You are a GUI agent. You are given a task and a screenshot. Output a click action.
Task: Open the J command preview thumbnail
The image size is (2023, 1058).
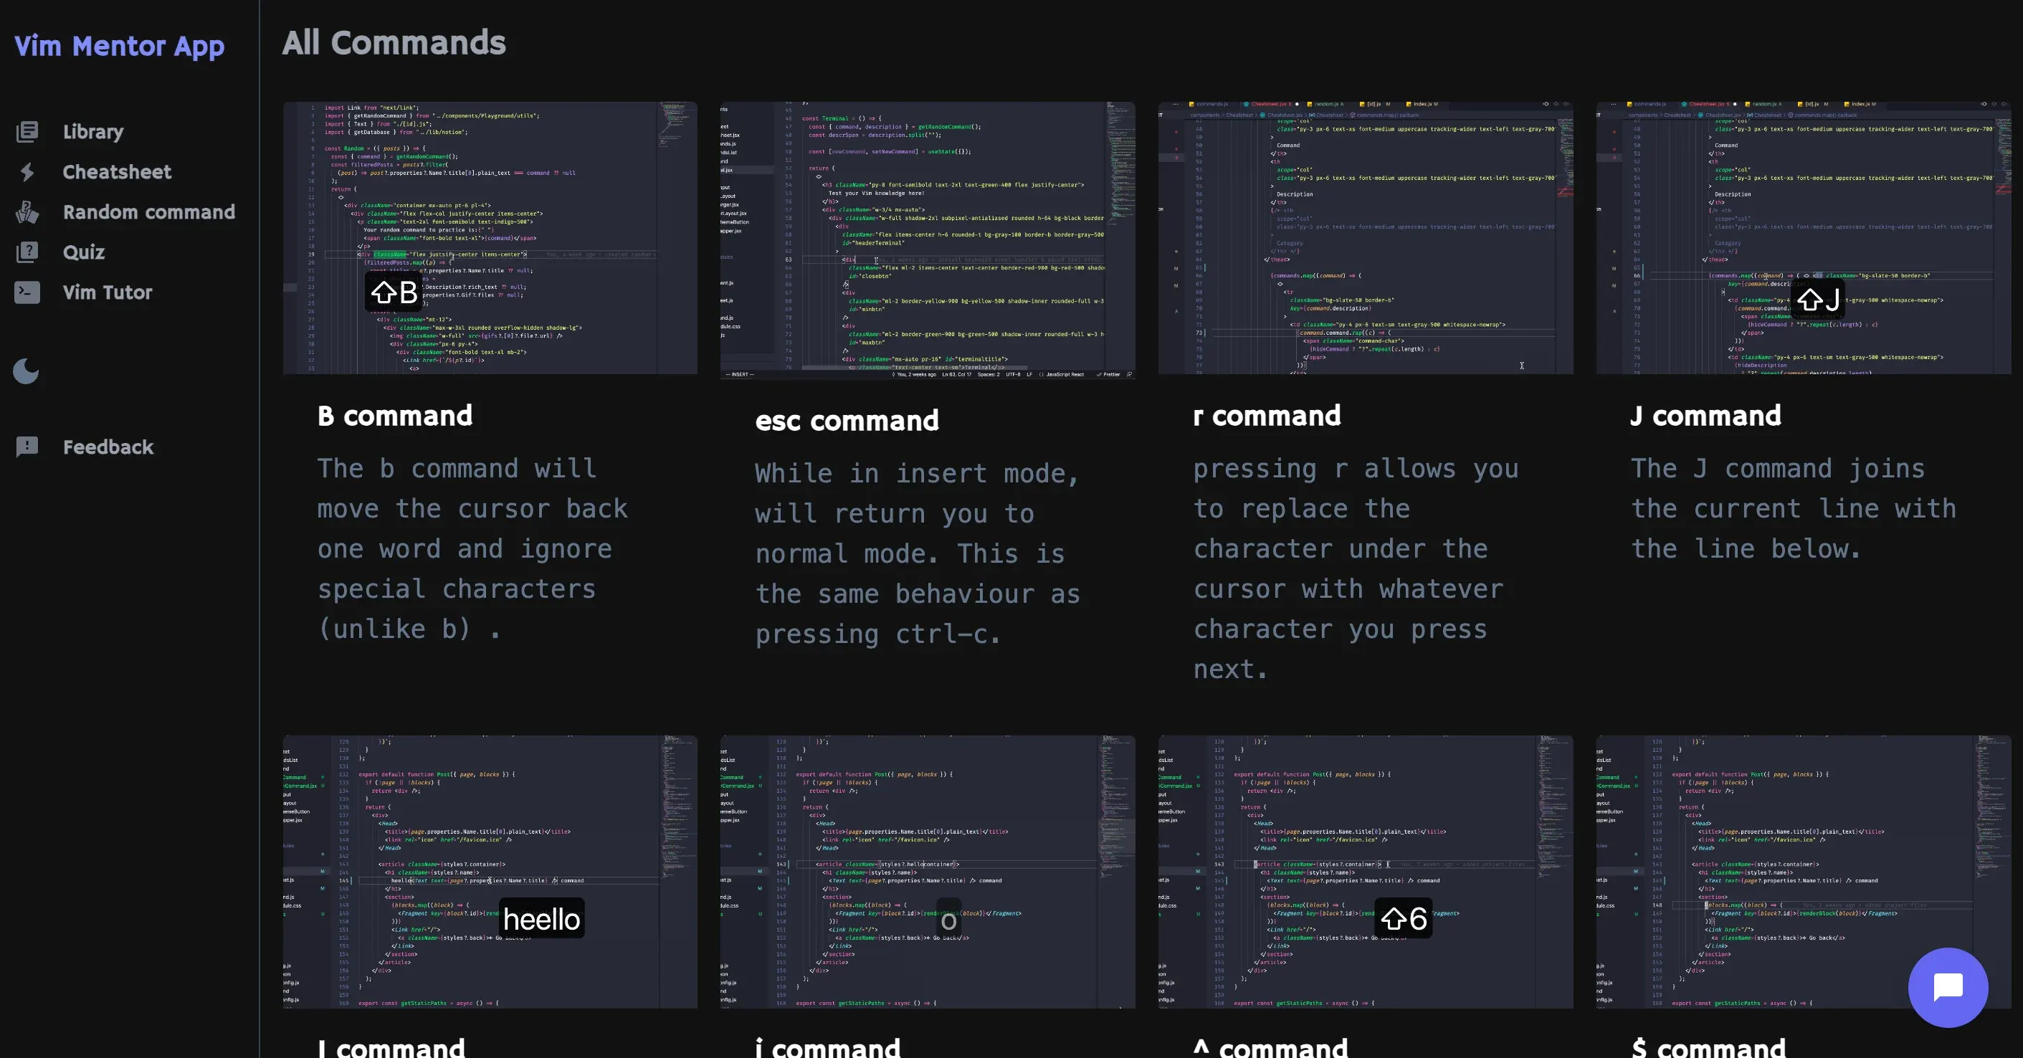pyautogui.click(x=1804, y=237)
